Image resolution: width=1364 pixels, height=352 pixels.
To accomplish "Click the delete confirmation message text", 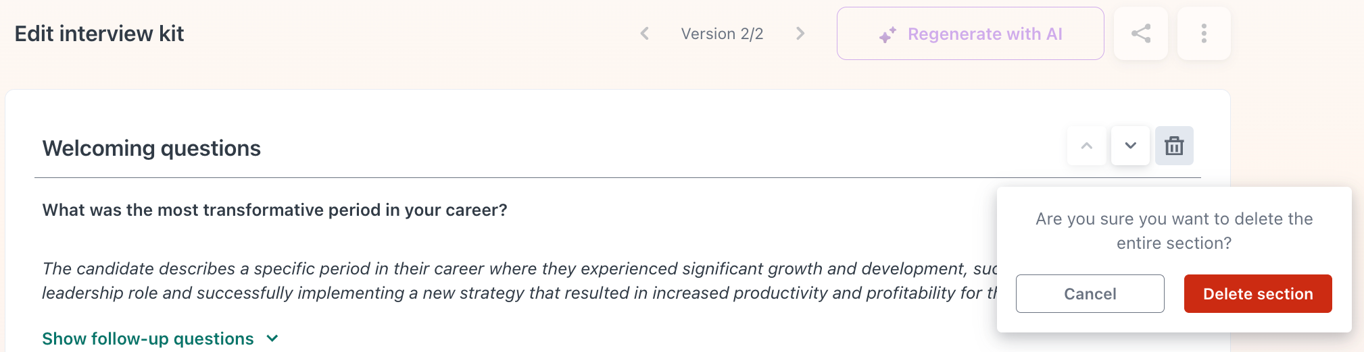I will tap(1174, 231).
